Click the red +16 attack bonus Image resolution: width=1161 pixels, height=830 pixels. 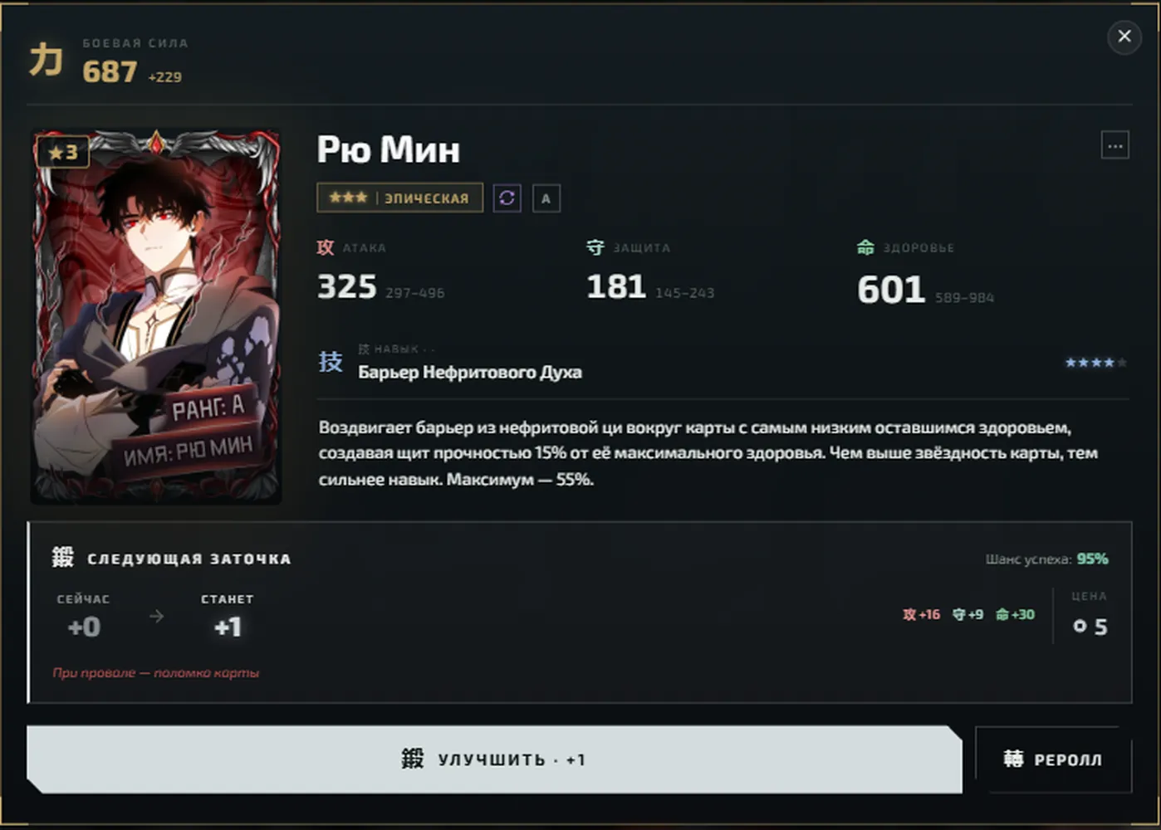point(921,614)
